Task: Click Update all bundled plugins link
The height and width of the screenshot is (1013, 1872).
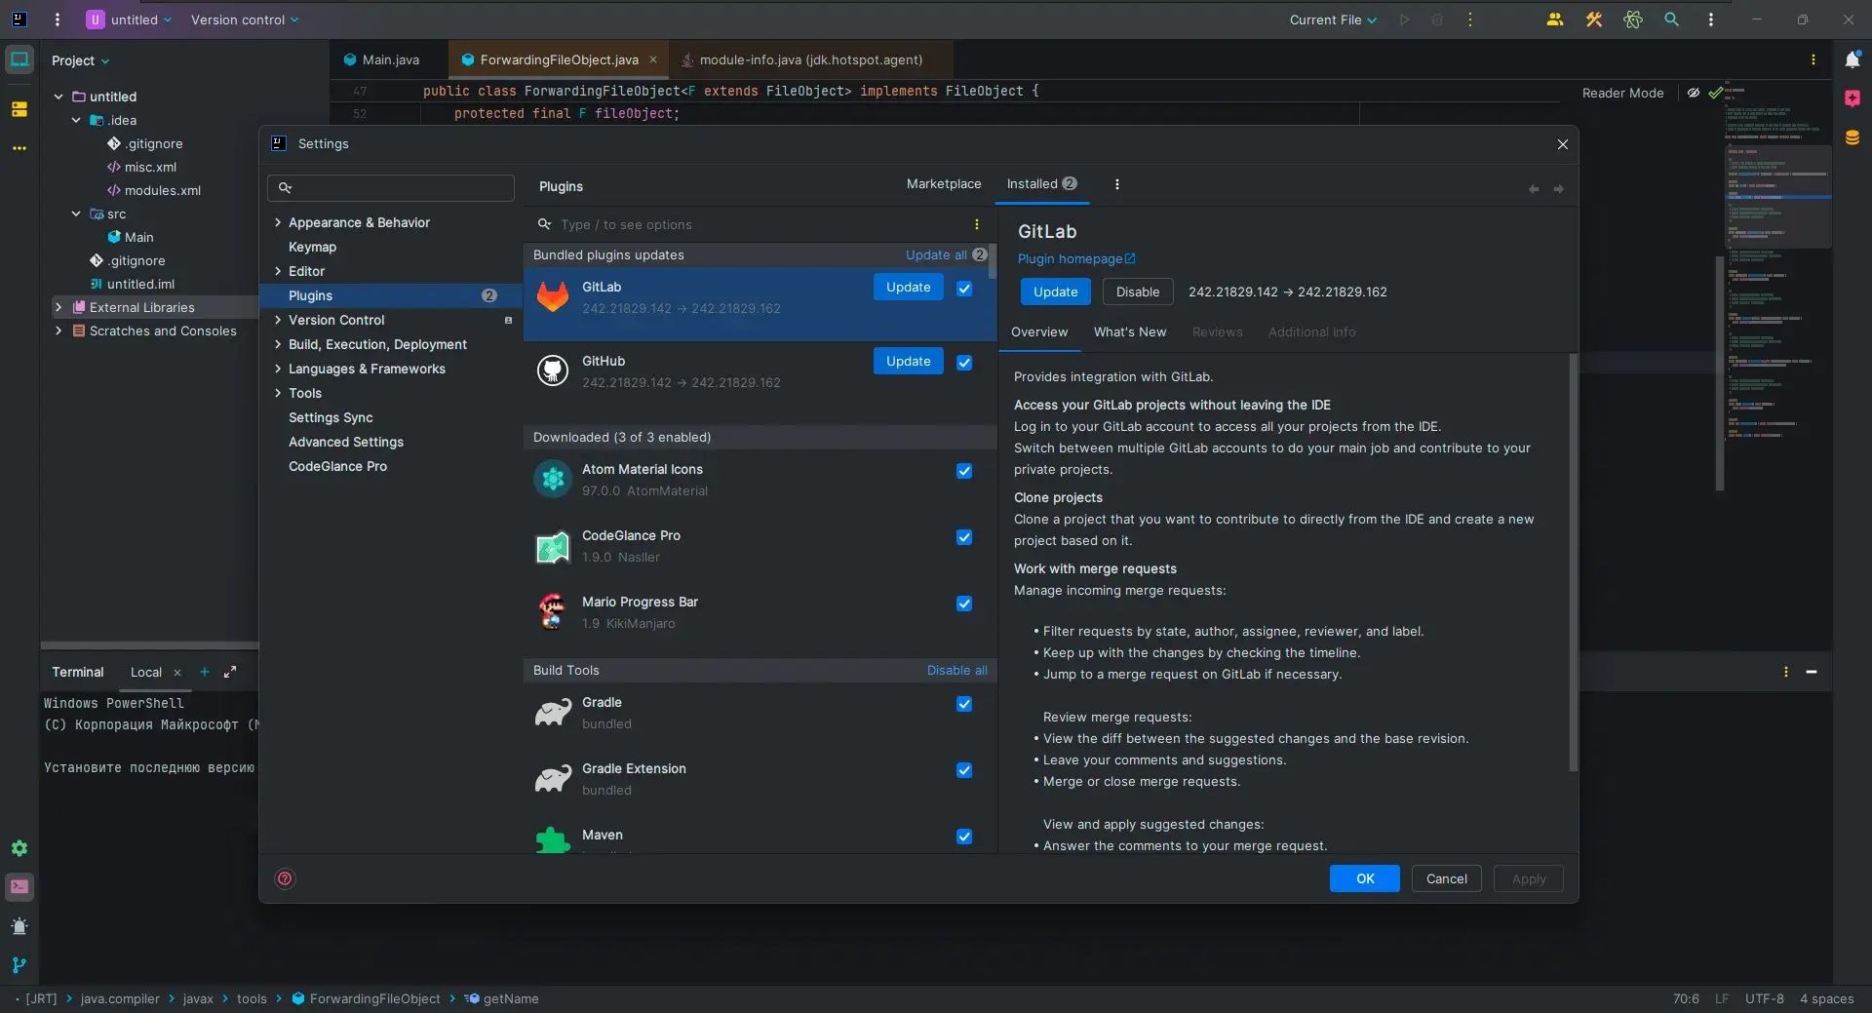Action: coord(935,255)
